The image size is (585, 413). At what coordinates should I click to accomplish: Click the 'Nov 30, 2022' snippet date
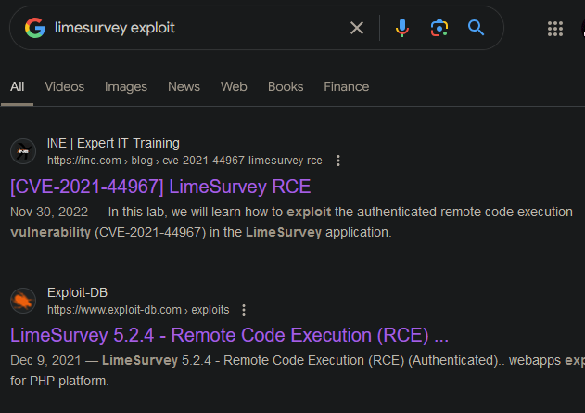point(49,213)
